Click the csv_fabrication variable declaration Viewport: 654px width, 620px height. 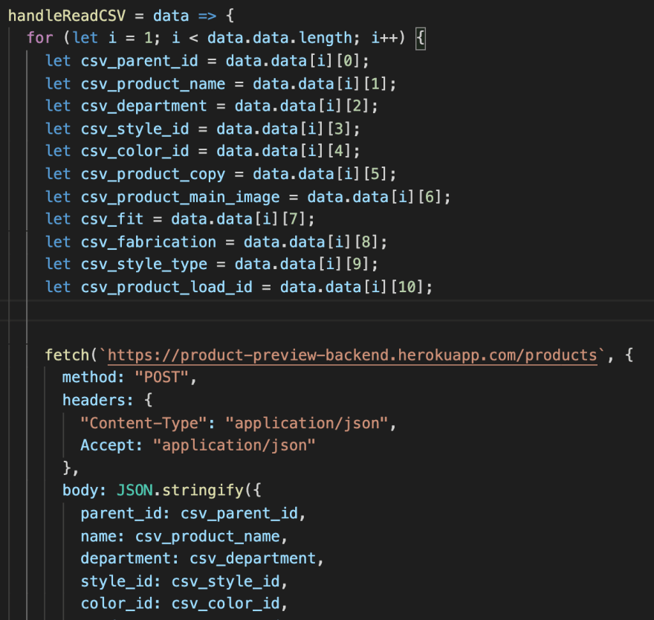tap(149, 242)
